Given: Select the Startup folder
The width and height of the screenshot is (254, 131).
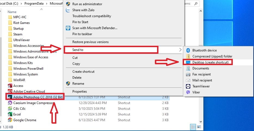Looking at the screenshot, I should tap(18, 29).
